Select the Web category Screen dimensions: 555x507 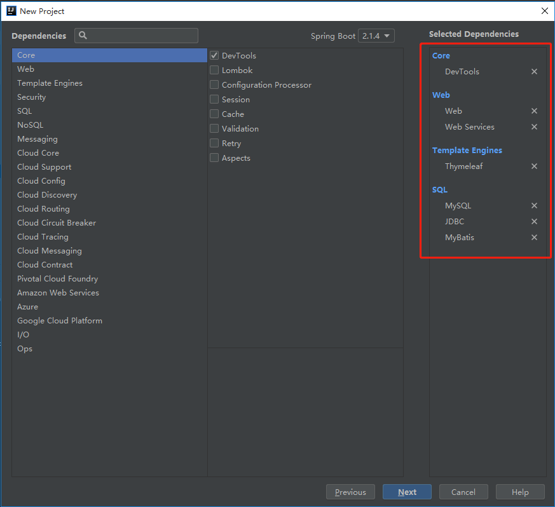coord(109,69)
